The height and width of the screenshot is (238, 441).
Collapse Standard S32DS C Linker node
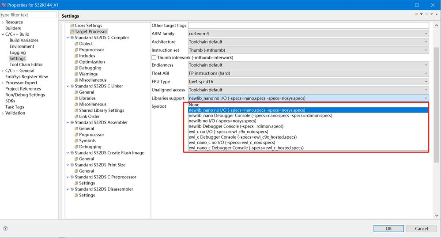click(68, 86)
